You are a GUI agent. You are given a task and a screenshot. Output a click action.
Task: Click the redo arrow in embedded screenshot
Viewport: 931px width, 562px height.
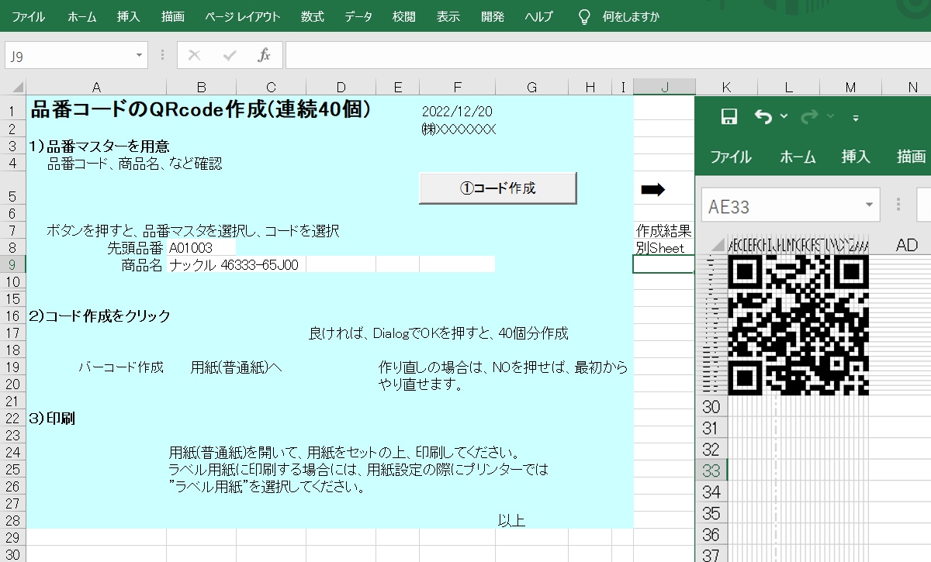809,117
